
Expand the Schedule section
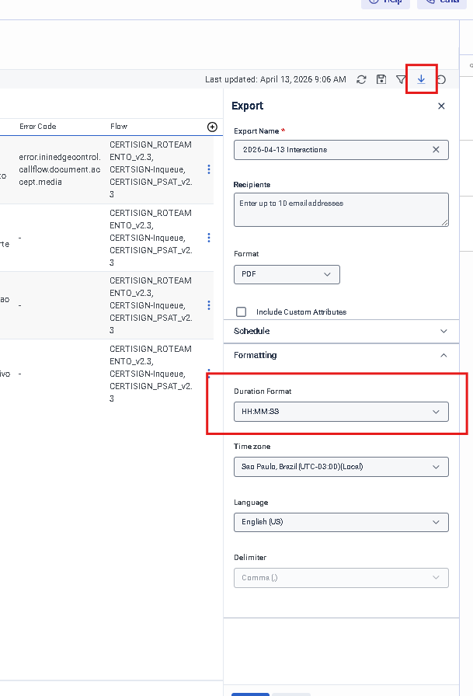(341, 331)
